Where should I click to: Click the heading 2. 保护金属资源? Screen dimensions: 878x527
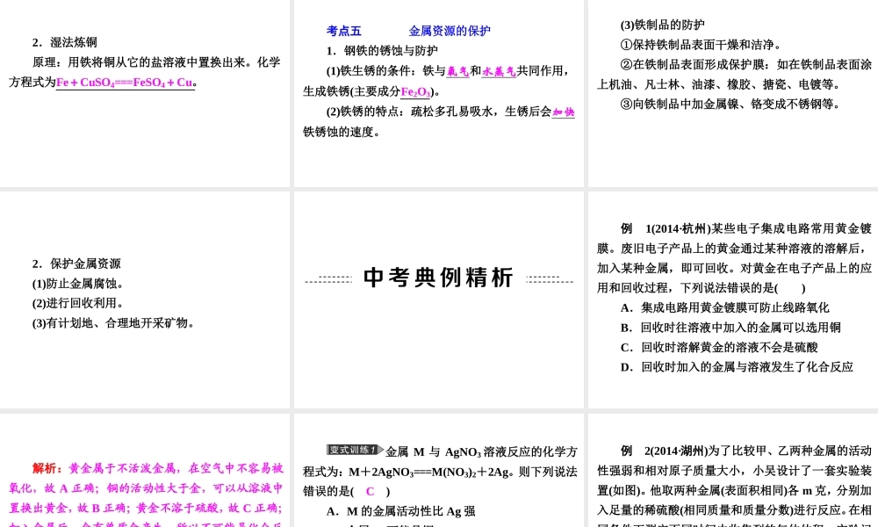[76, 263]
